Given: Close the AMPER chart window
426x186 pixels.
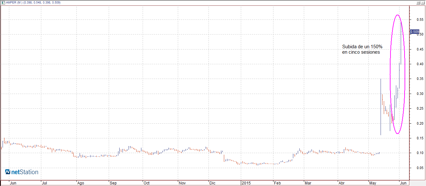Looking at the screenshot, I should pos(423,2).
